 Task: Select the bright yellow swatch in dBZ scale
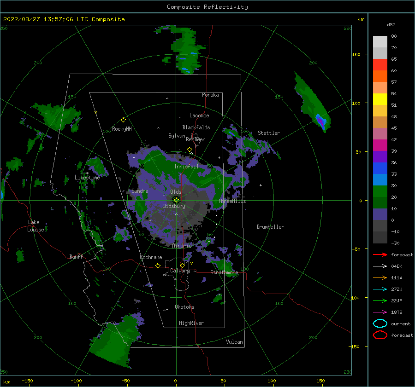[380, 99]
